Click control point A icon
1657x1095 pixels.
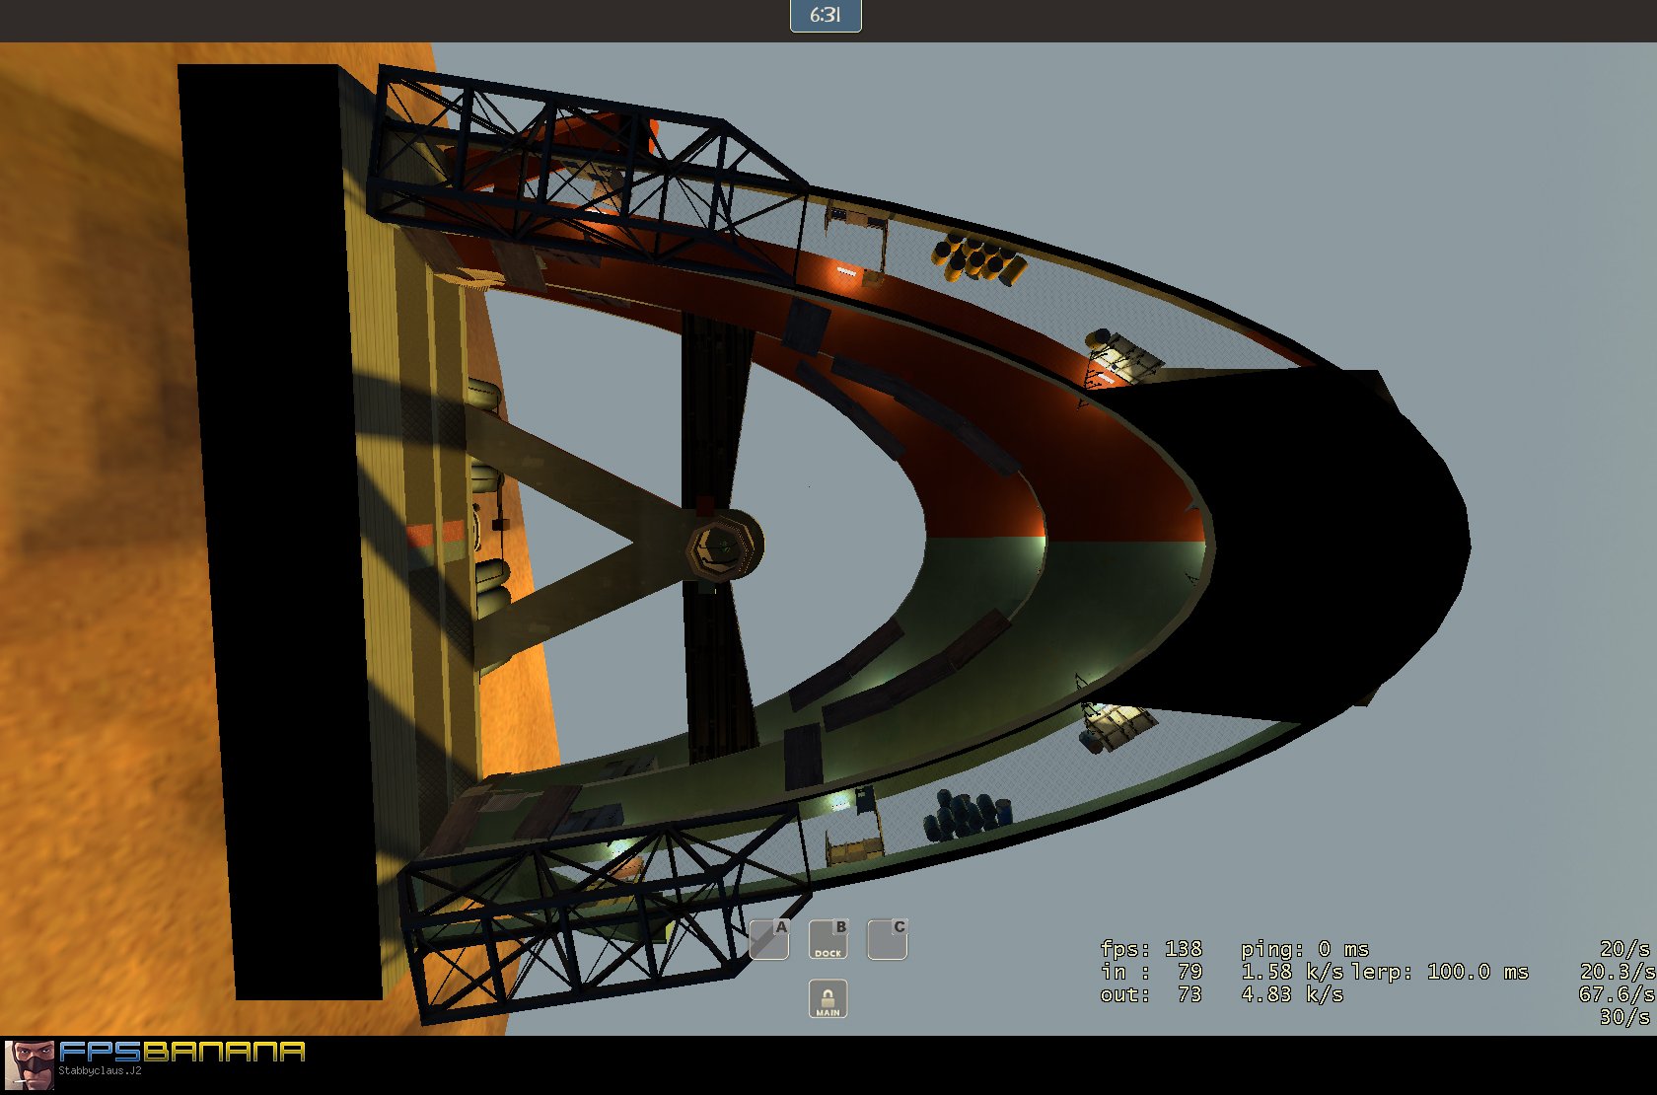click(769, 939)
